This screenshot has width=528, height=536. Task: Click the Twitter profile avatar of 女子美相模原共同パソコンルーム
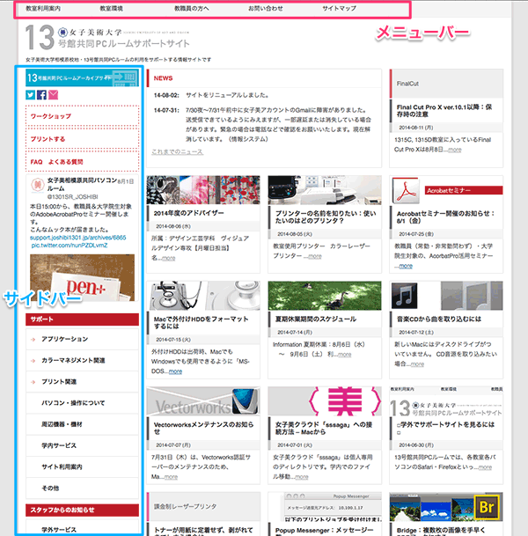(37, 185)
